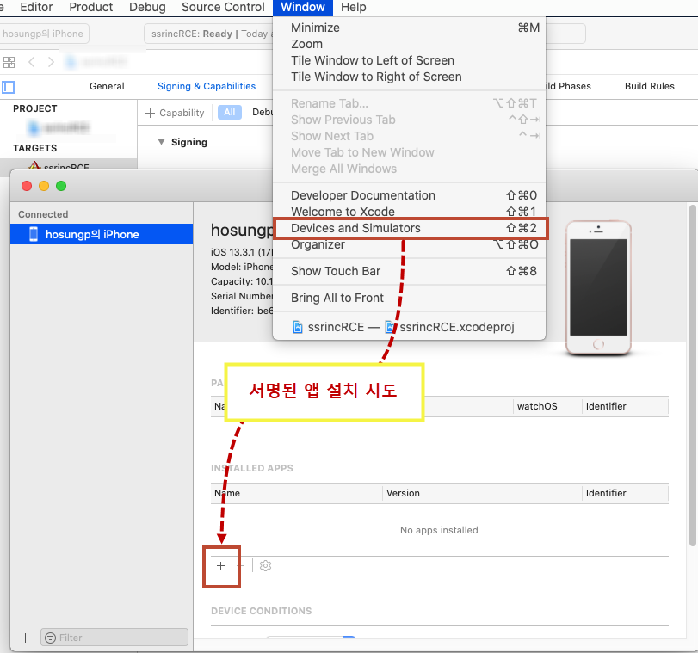698x653 pixels.
Task: Click the iOS 13.3.1 version text
Action: pyautogui.click(x=241, y=252)
